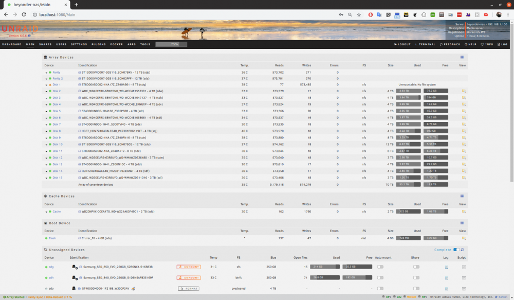Viewport: 514px width, 300px height.
Task: Click Logout in top bar
Action: pyautogui.click(x=402, y=44)
